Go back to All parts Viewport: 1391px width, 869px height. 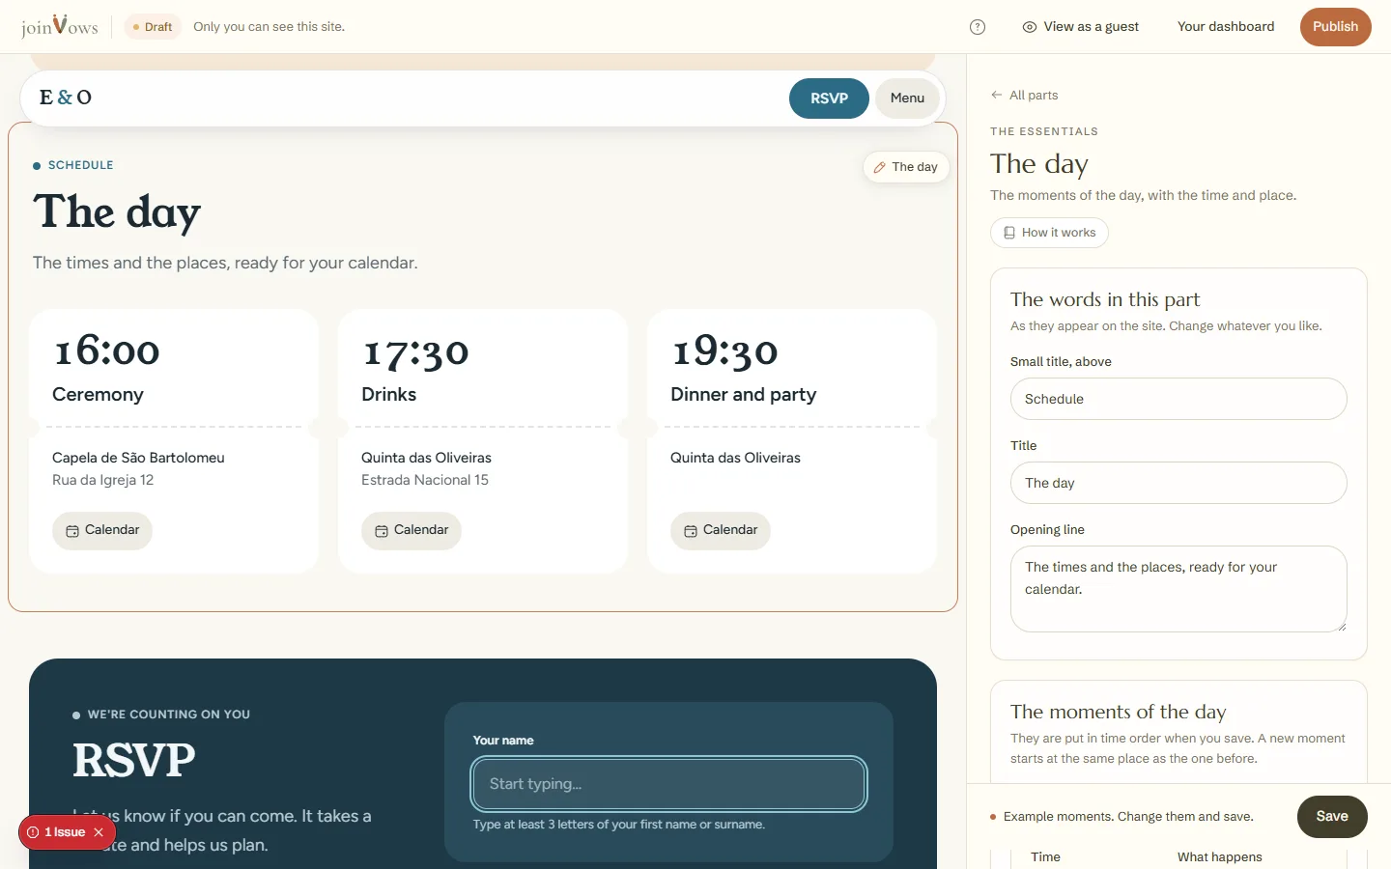click(1024, 95)
